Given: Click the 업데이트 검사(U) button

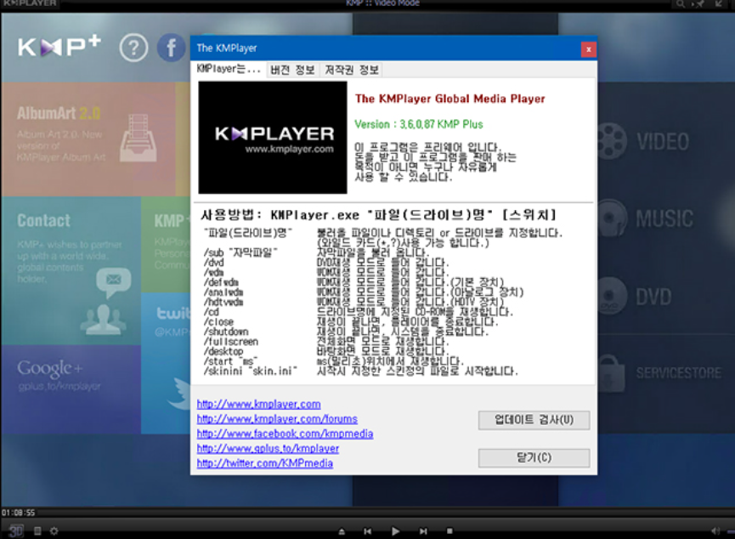Looking at the screenshot, I should [x=534, y=420].
